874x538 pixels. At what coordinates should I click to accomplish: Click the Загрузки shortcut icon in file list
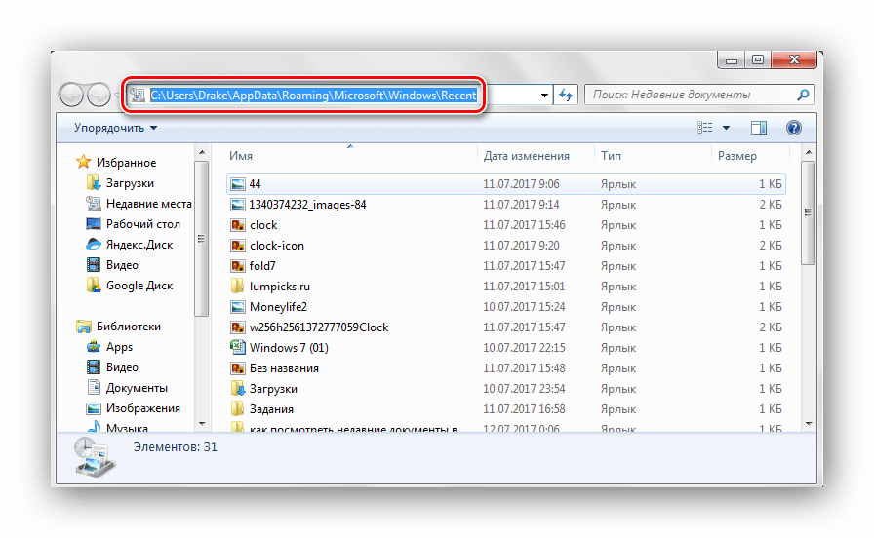(237, 388)
